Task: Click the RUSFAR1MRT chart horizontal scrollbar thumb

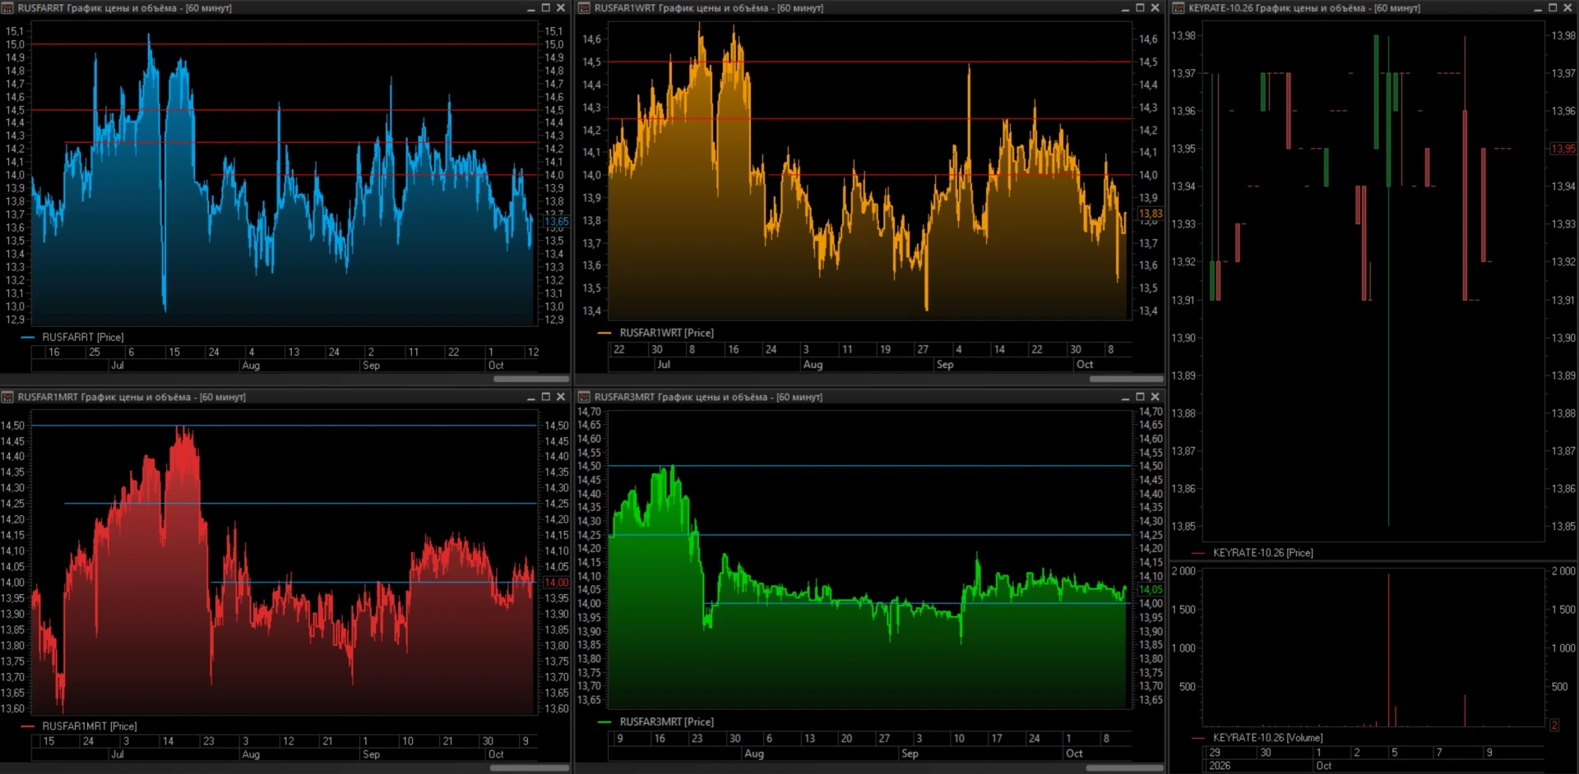Action: click(x=529, y=768)
